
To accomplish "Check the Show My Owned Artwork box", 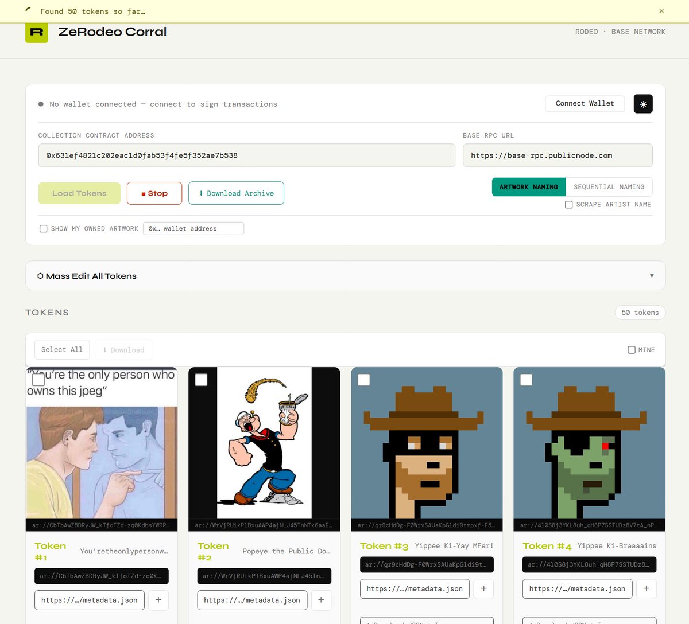I will click(44, 229).
